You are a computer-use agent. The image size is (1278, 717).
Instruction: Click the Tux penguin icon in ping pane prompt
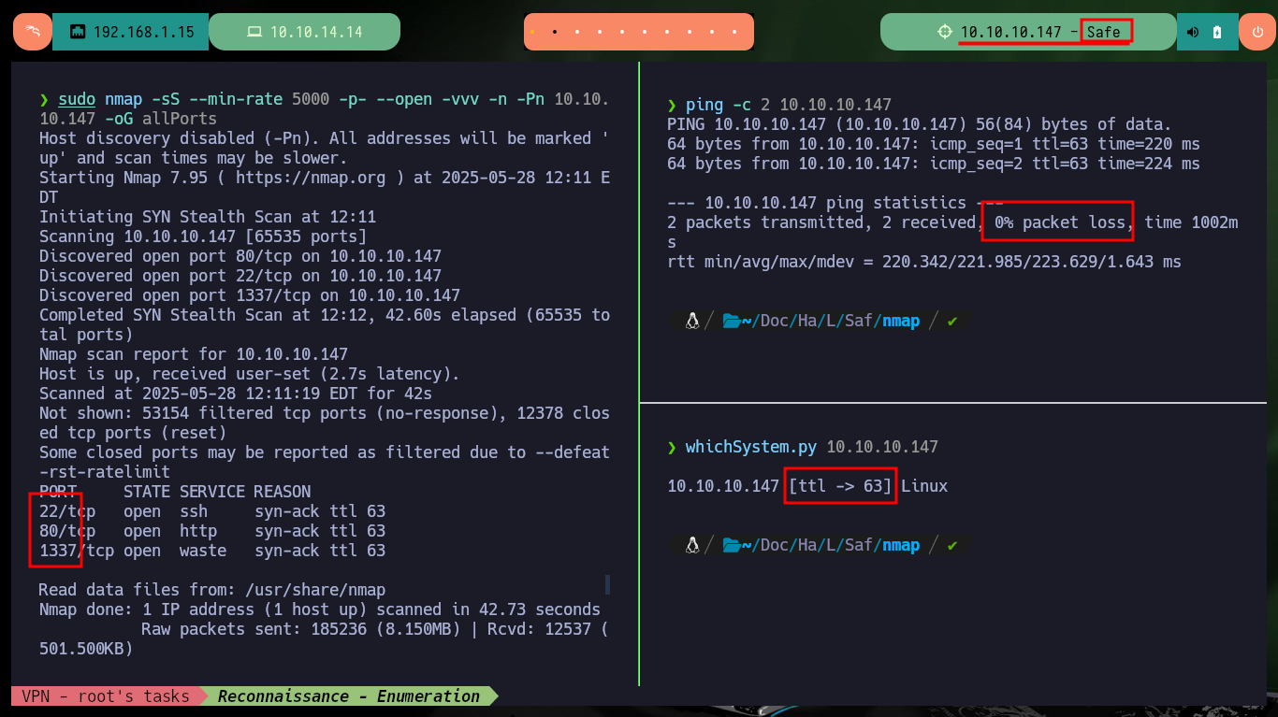[x=692, y=321]
